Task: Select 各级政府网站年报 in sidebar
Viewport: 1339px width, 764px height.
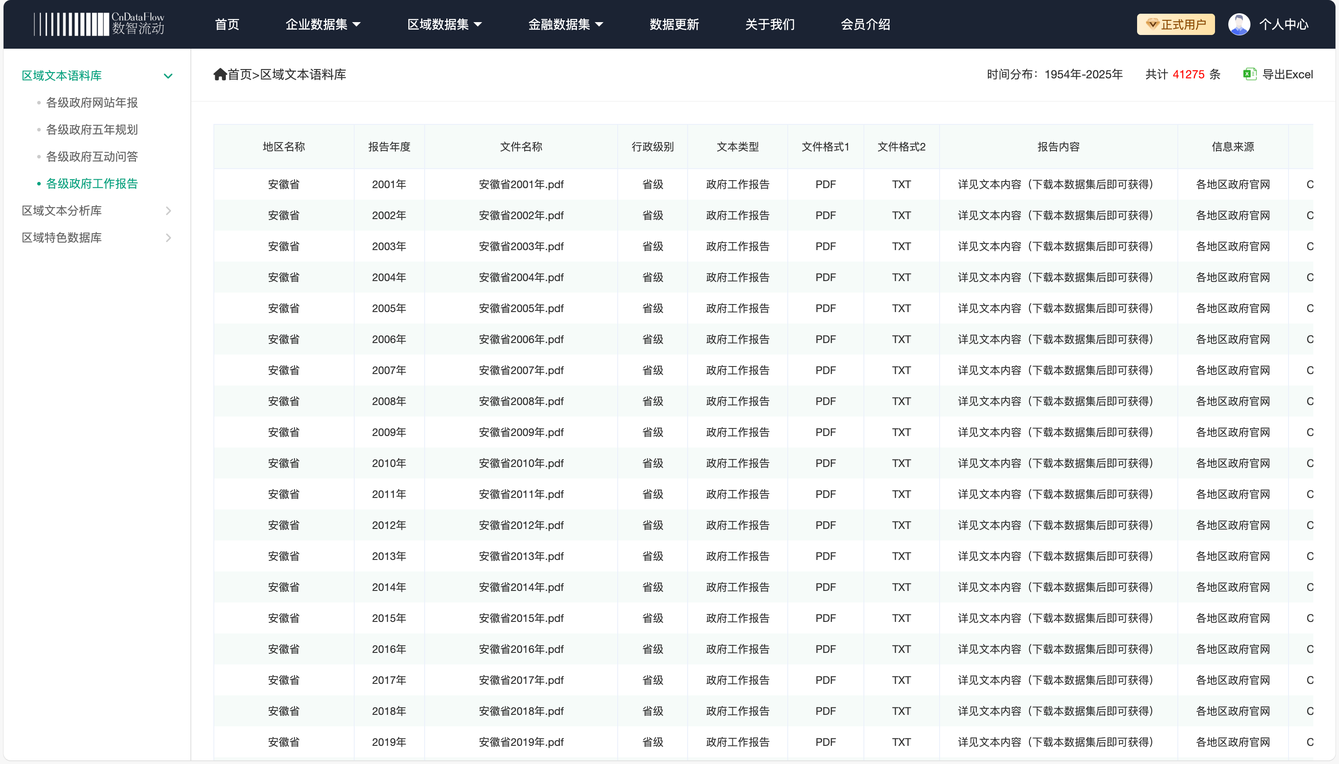Action: point(92,103)
